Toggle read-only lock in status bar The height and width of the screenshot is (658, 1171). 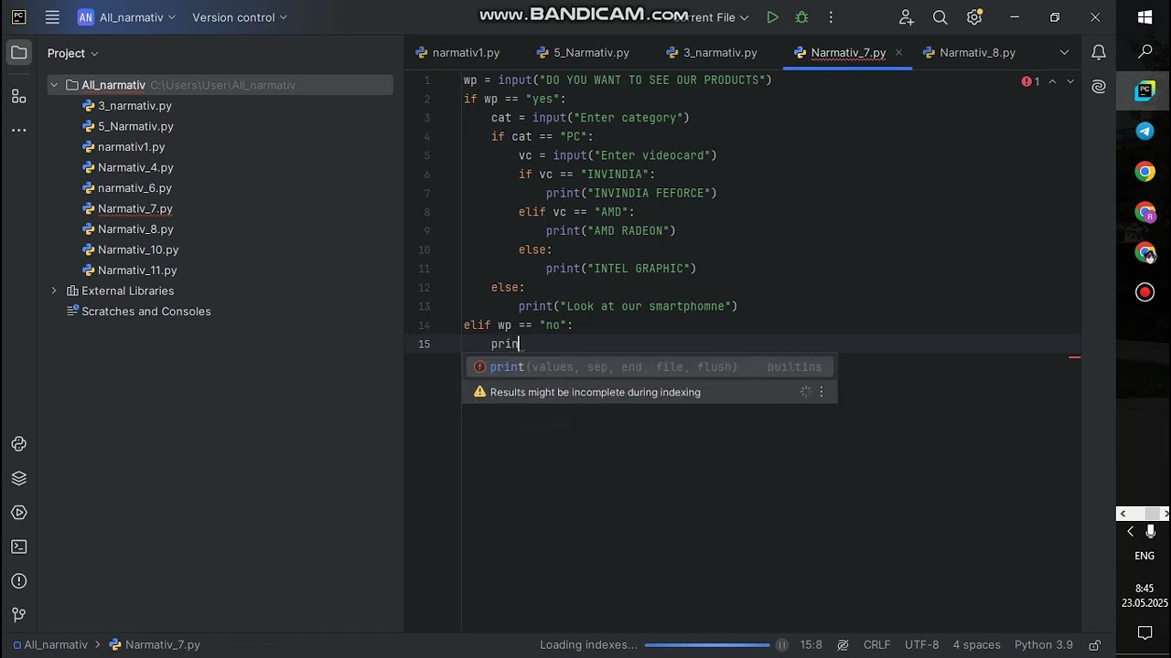click(x=1094, y=645)
